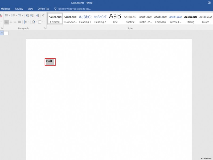Apply the Subtle Emphasis style
213x160 pixels.
[x=145, y=19]
